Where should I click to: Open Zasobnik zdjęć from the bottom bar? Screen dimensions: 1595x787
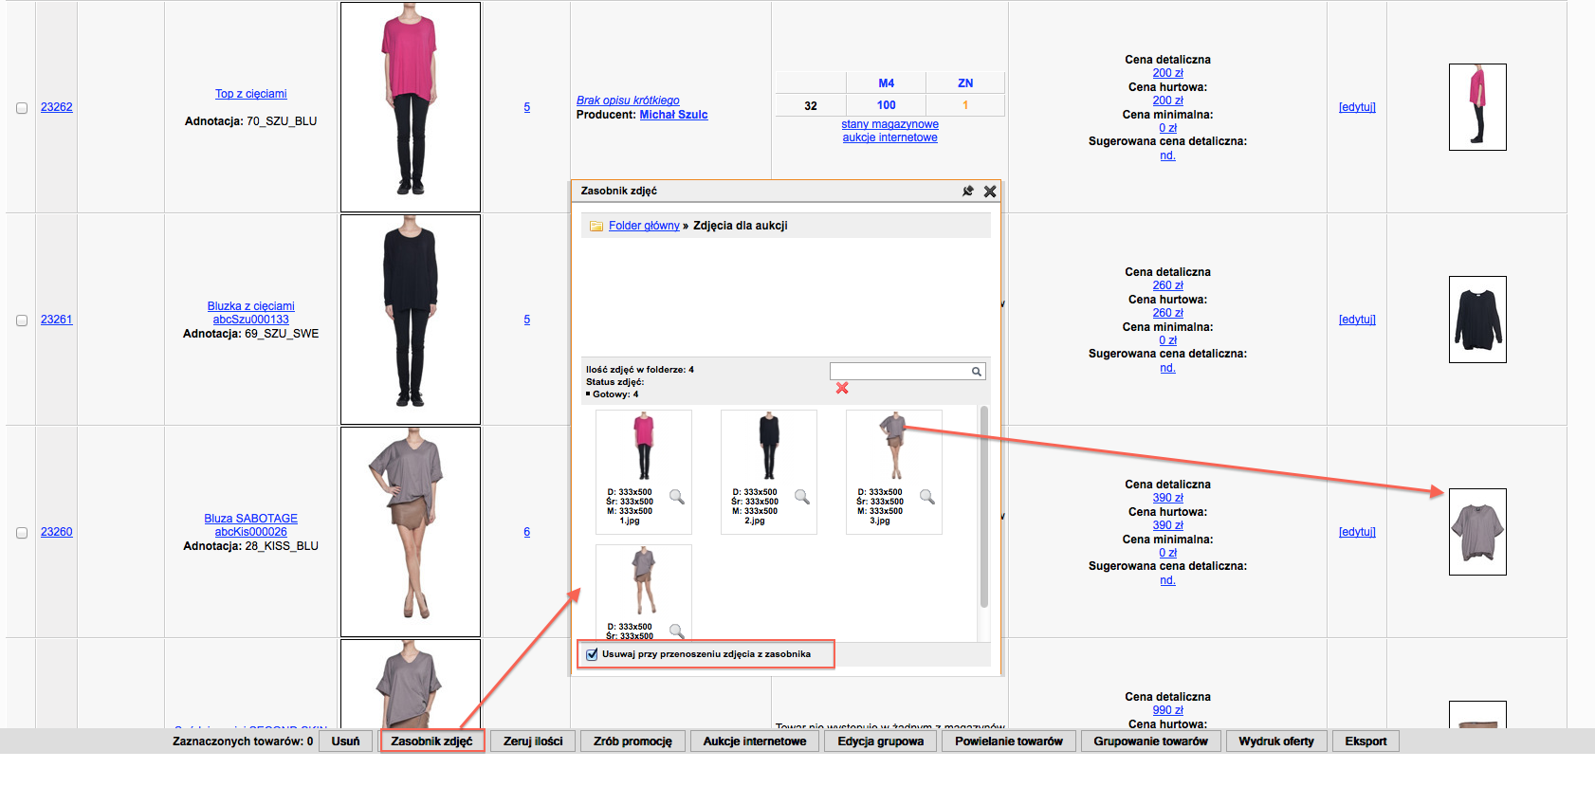(x=431, y=741)
